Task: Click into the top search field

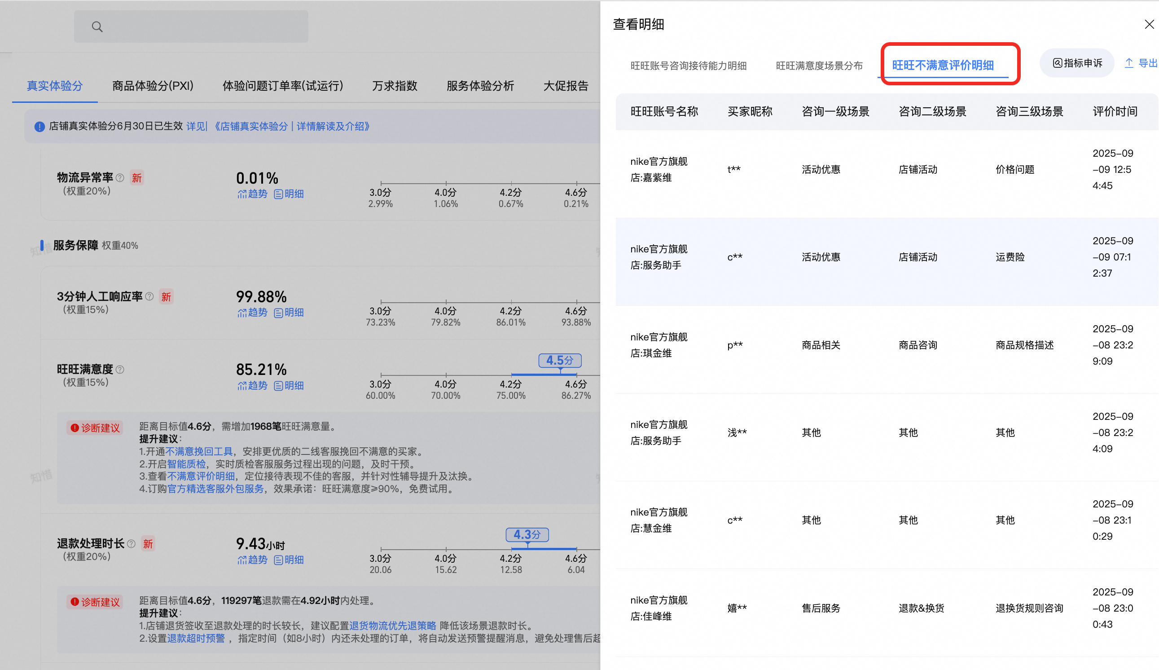Action: [191, 26]
